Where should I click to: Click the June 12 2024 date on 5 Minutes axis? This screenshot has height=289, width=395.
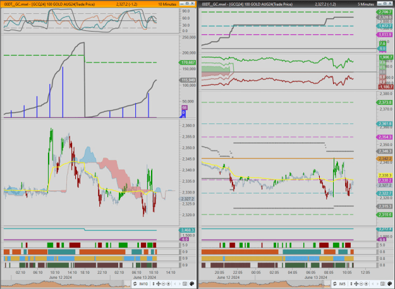(x=228, y=277)
